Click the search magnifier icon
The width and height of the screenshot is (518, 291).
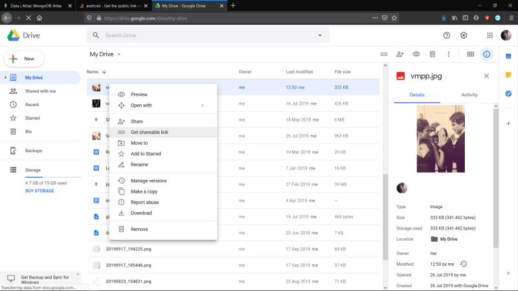[x=96, y=35]
